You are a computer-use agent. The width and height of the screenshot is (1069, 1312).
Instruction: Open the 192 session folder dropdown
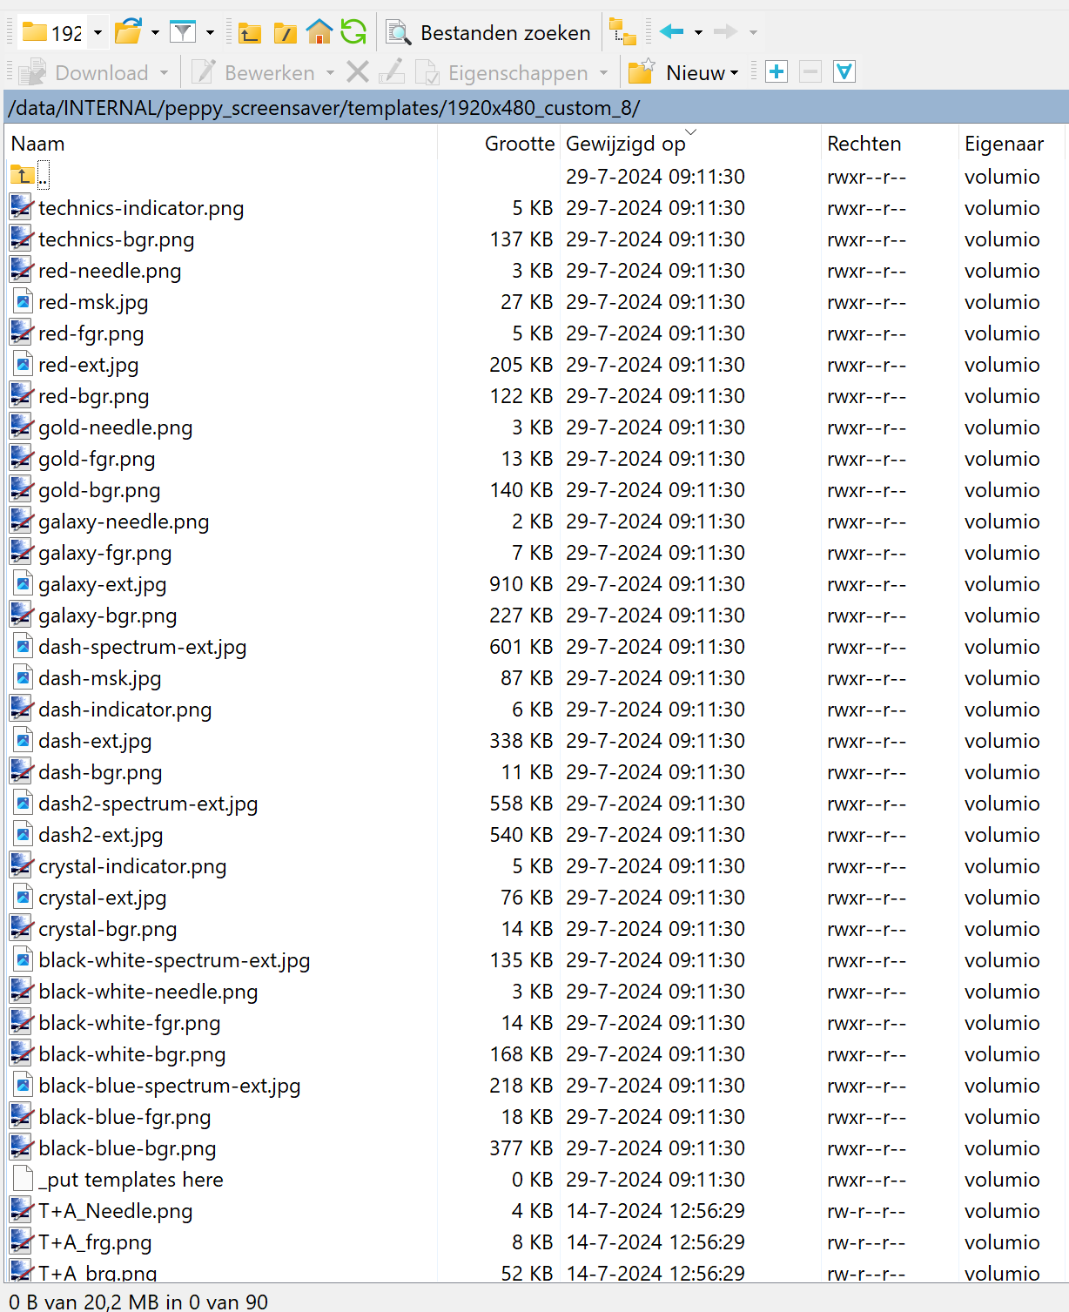[x=97, y=33]
